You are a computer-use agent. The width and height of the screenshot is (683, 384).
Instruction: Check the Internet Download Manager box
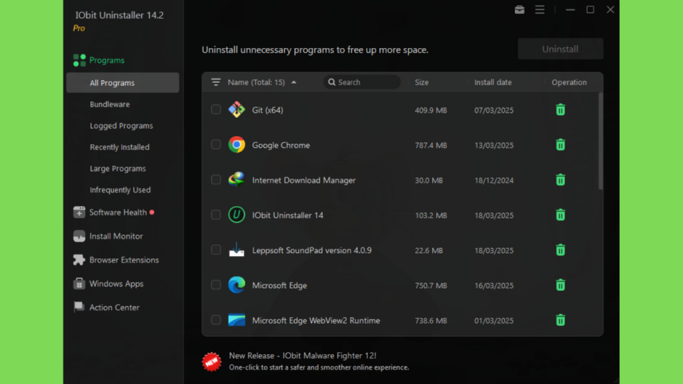[215, 179]
